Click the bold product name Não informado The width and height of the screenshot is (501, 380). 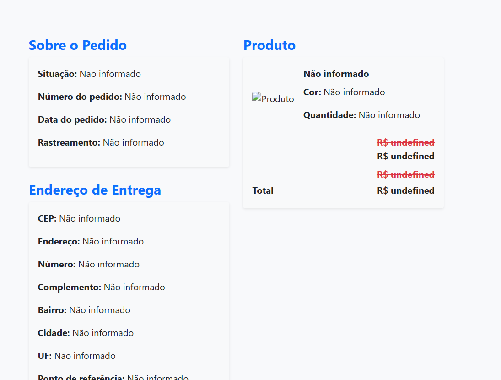click(x=336, y=74)
